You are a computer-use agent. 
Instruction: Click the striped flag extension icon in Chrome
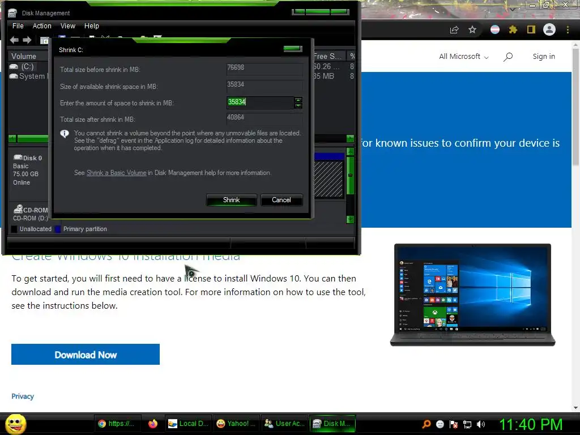coord(495,29)
